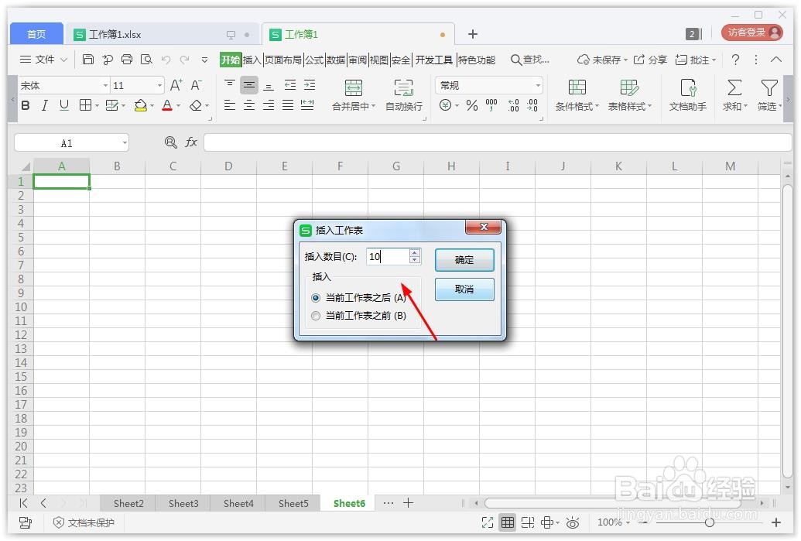Switch to the Sheet3 worksheet tab
The image size is (801, 541).
183,503
